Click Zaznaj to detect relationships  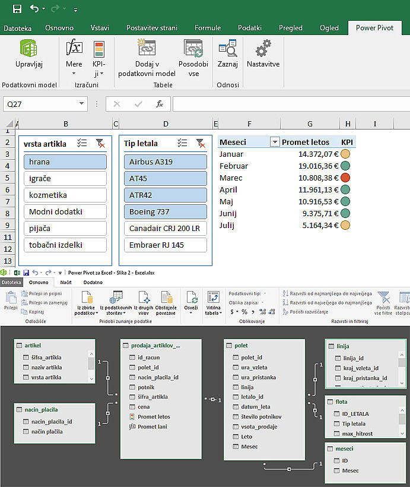click(x=227, y=53)
